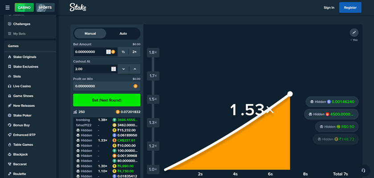Screen dimensions: 374x178
Task: Click the multiplier scale vertical bar
Action: point(153,111)
